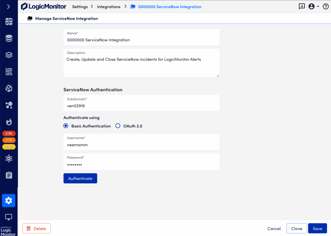Viewport: 331px width, 236px height.
Task: Open the database stack sidebar icon
Action: [9, 38]
